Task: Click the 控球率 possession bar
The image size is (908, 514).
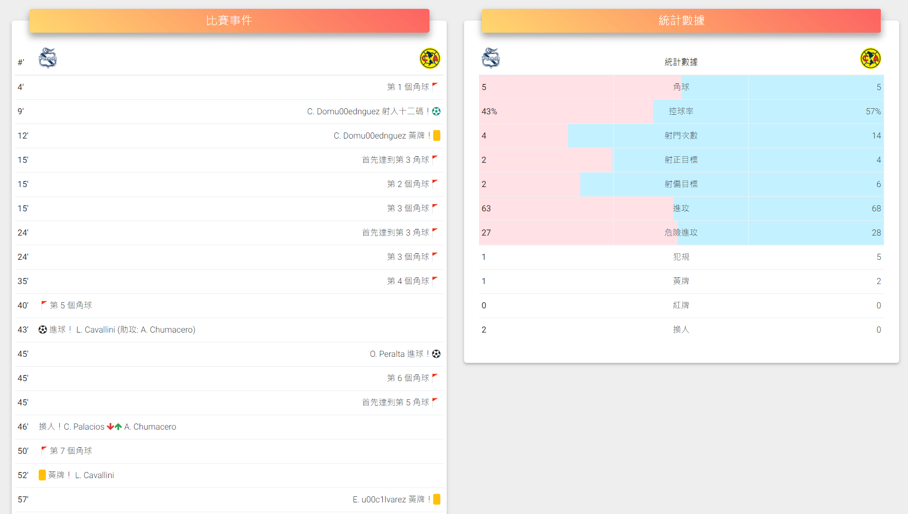Action: pyautogui.click(x=681, y=111)
